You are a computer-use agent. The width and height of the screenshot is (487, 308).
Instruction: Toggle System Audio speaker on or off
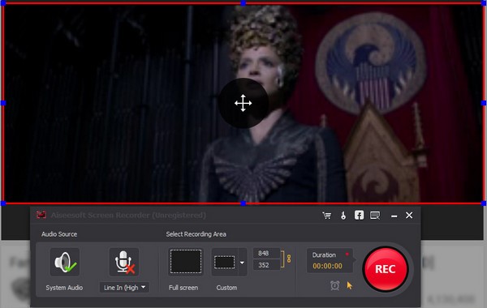tap(65, 262)
